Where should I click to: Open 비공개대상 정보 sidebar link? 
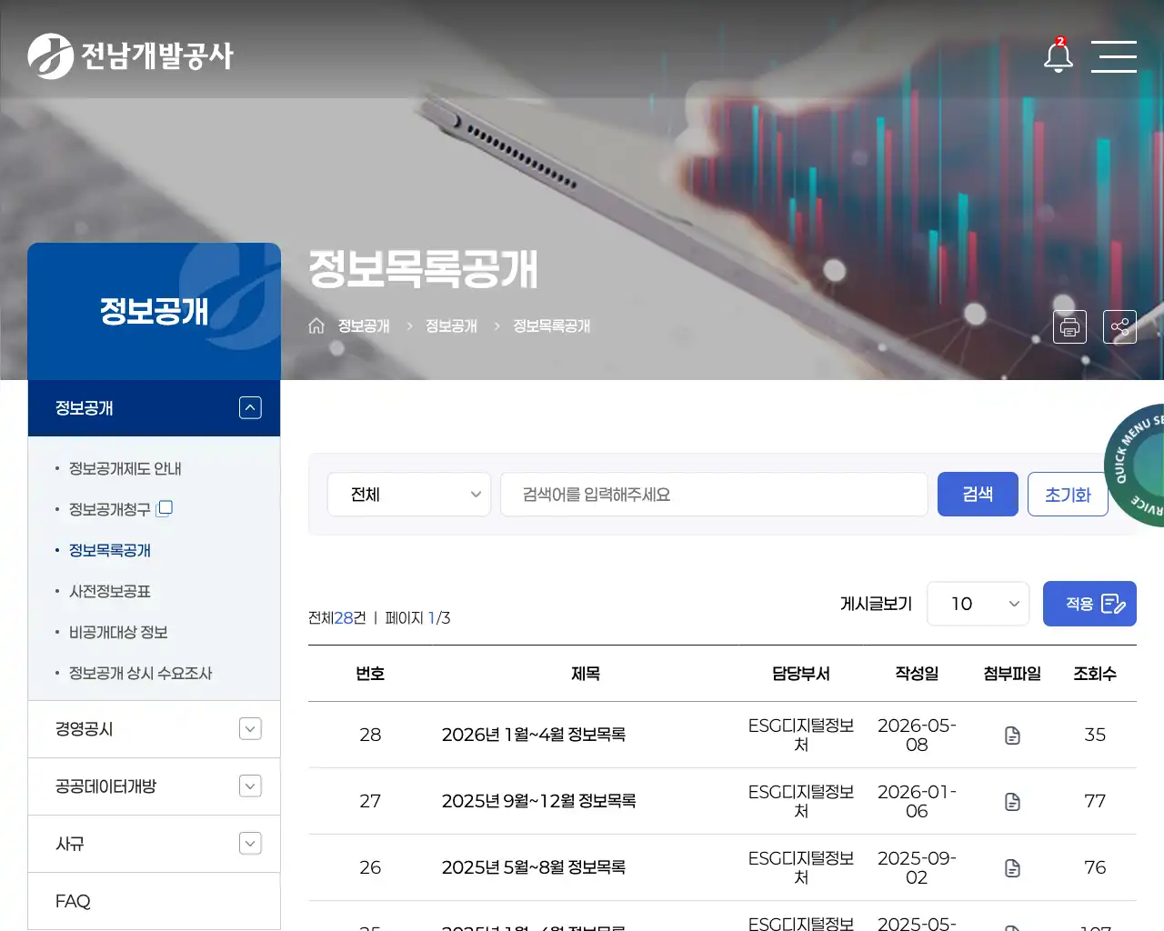[x=118, y=632]
